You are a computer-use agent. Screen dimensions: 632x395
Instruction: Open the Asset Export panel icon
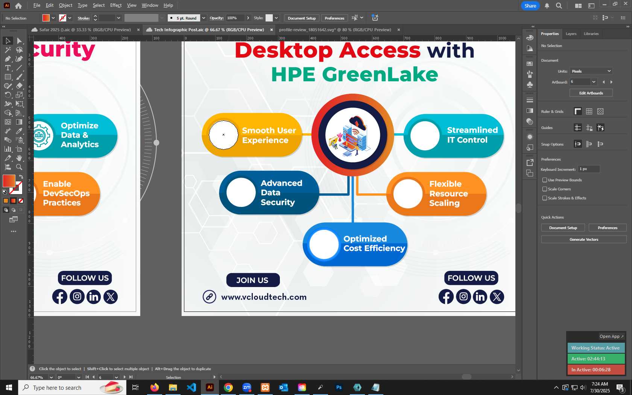tap(530, 163)
